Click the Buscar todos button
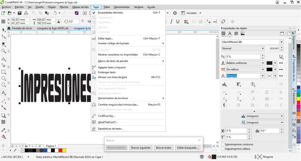This screenshot has width=301, height=161. tap(163, 148)
